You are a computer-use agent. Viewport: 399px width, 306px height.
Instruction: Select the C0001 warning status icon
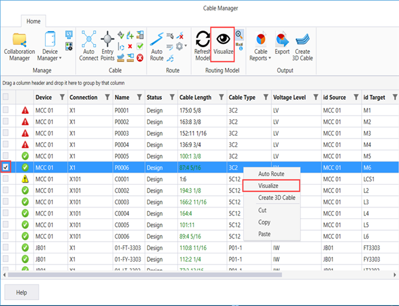click(x=25, y=179)
